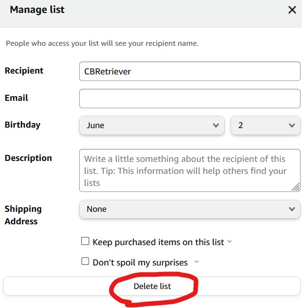The height and width of the screenshot is (308, 302).
Task: Click the Birthday label text
Action: tap(22, 125)
